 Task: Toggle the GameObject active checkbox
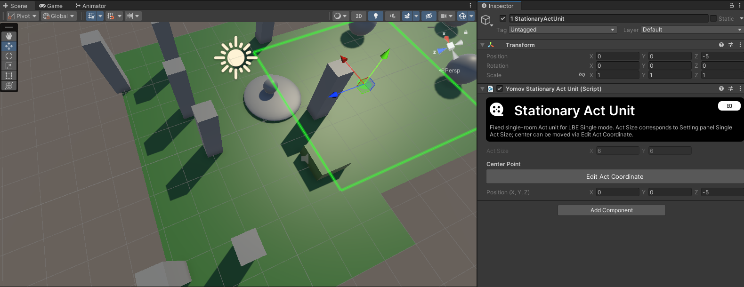coord(503,18)
